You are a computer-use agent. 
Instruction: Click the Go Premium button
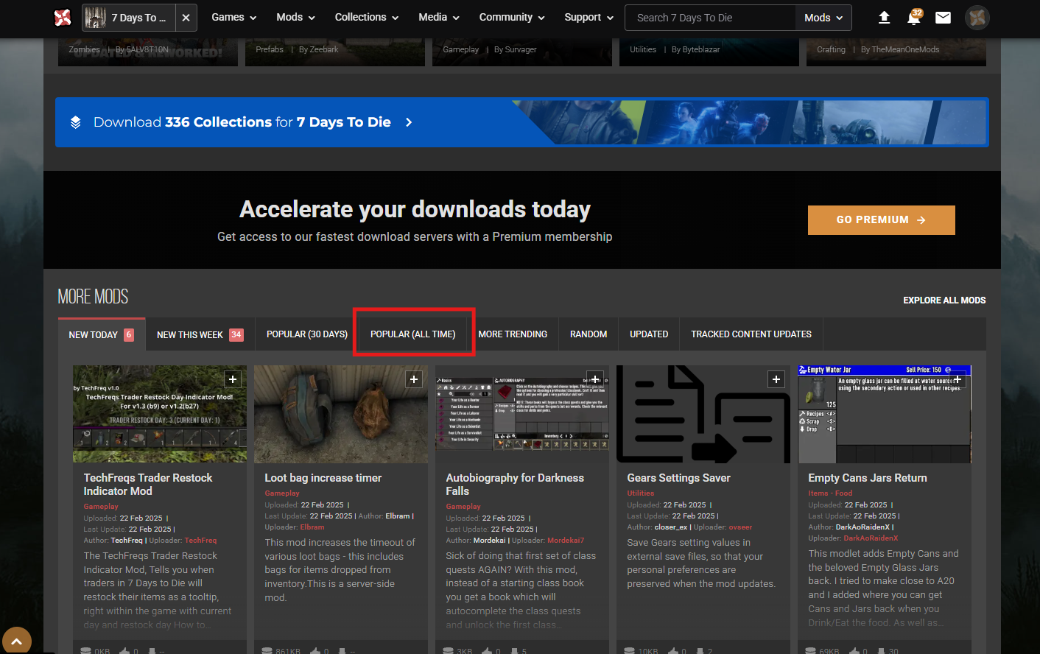click(x=882, y=220)
